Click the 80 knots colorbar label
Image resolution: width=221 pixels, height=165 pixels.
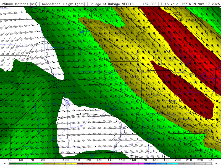point(43,160)
